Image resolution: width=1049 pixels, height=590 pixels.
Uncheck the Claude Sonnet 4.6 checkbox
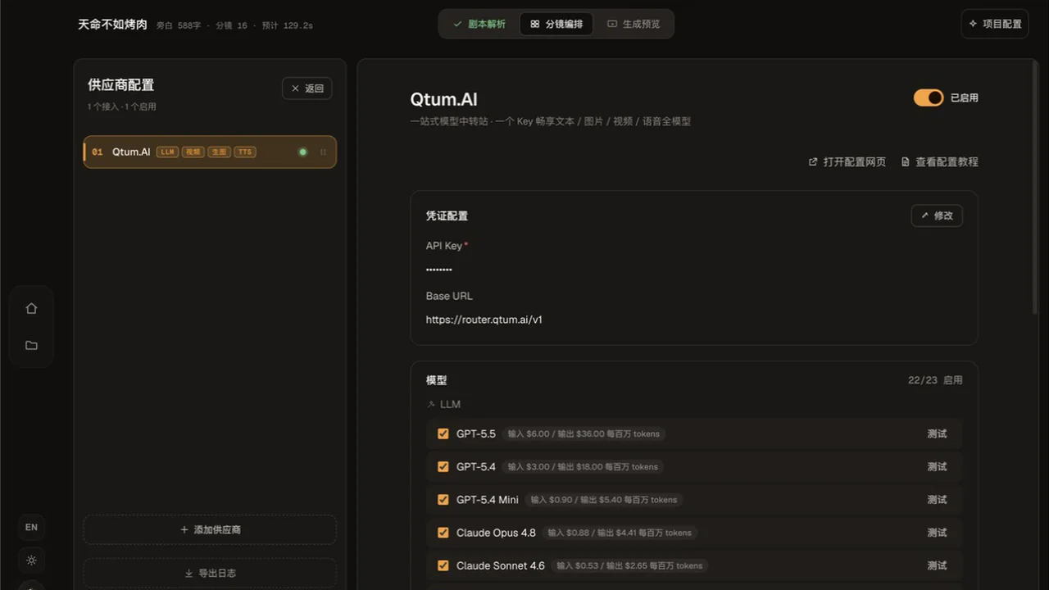(443, 565)
